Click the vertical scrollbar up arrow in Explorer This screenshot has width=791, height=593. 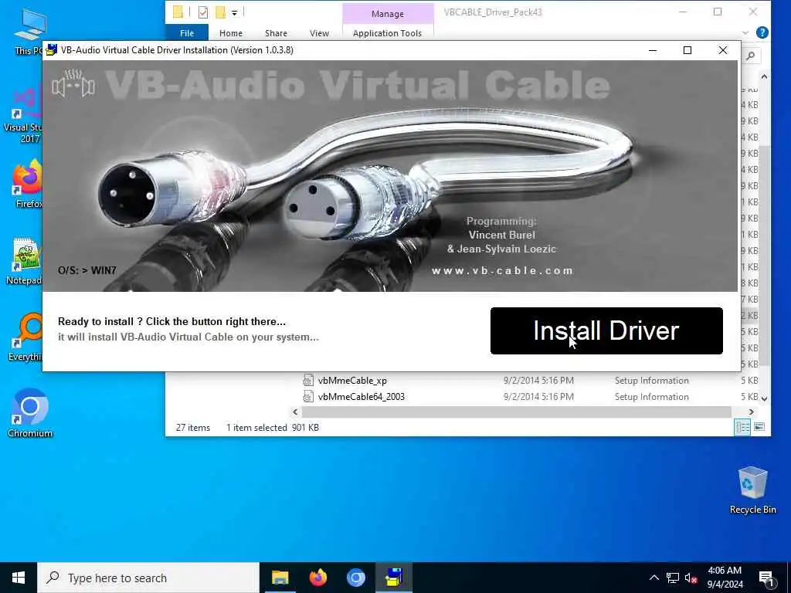764,77
